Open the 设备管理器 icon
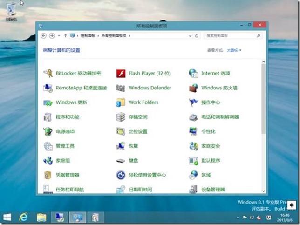 pyautogui.click(x=193, y=189)
